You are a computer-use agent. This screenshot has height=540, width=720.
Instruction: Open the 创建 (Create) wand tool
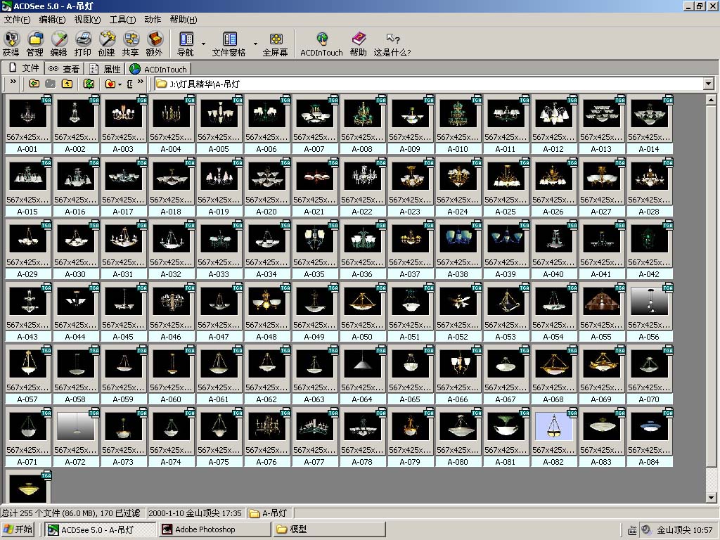pos(107,44)
